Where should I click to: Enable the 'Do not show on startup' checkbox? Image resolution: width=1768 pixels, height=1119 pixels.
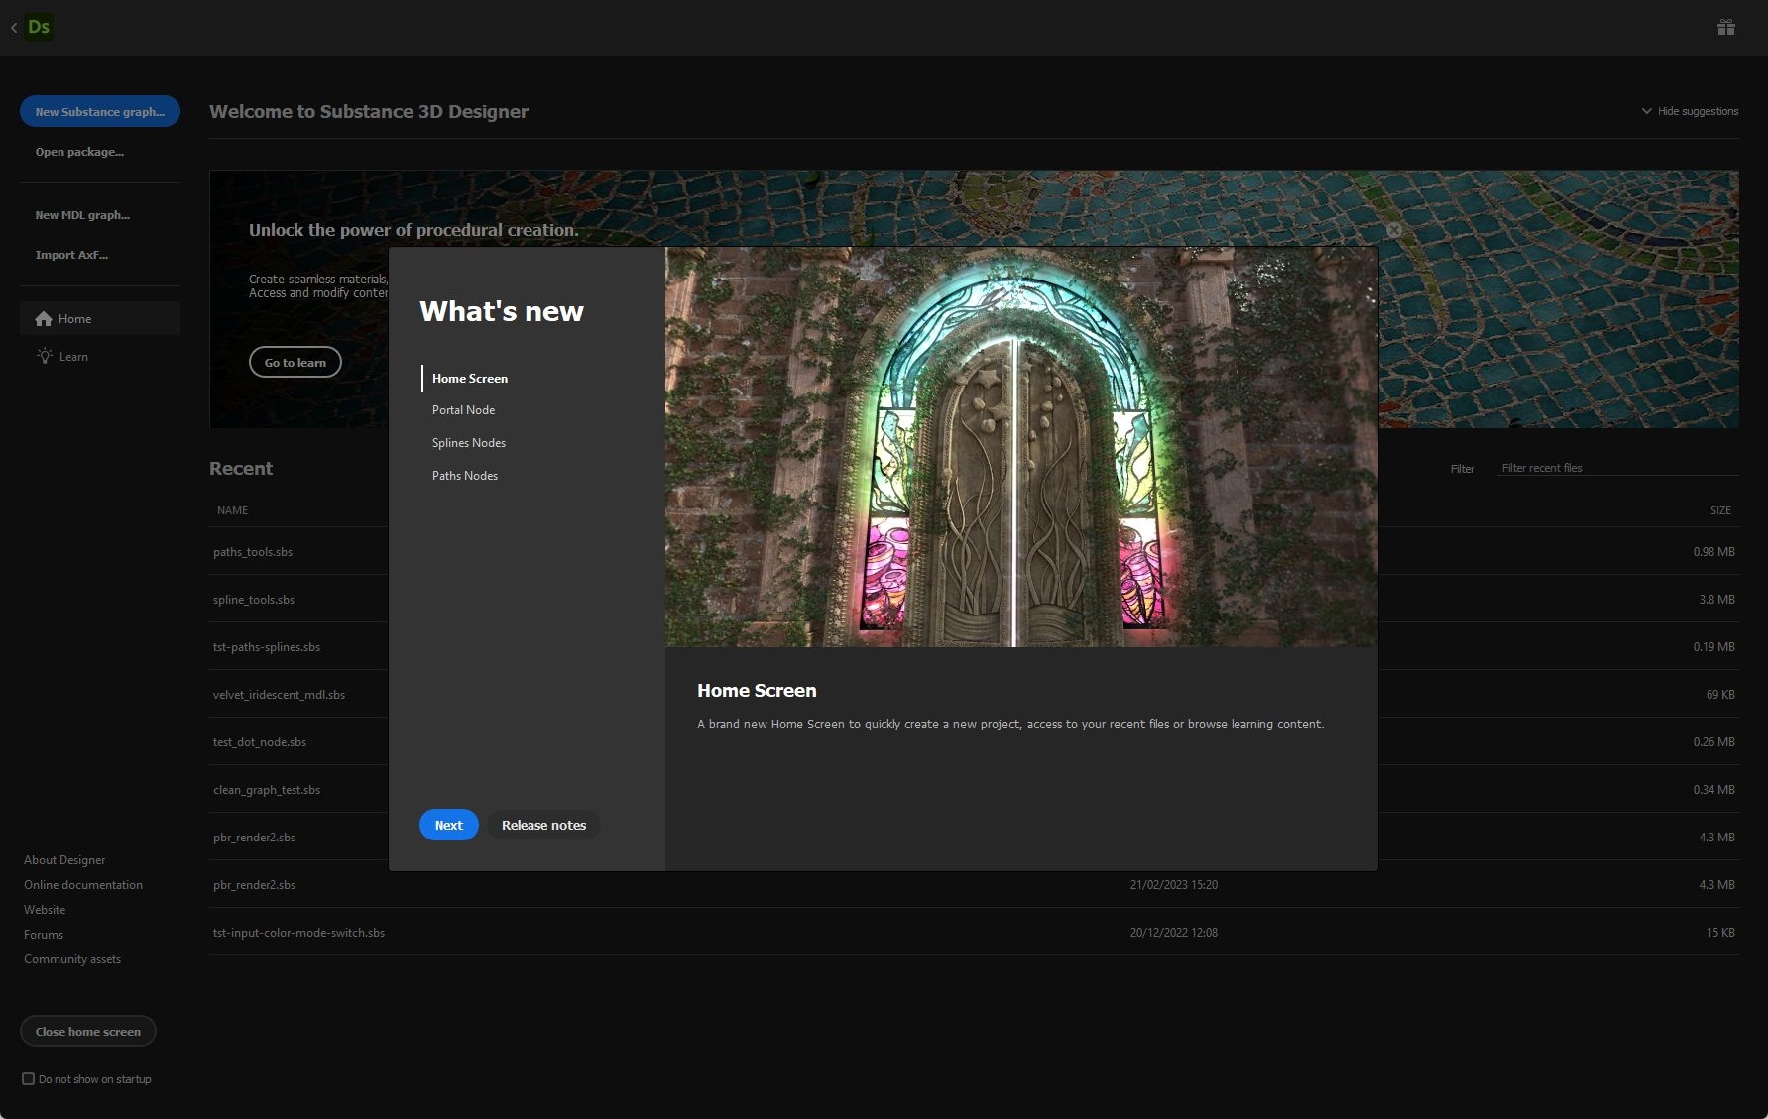tap(30, 1079)
